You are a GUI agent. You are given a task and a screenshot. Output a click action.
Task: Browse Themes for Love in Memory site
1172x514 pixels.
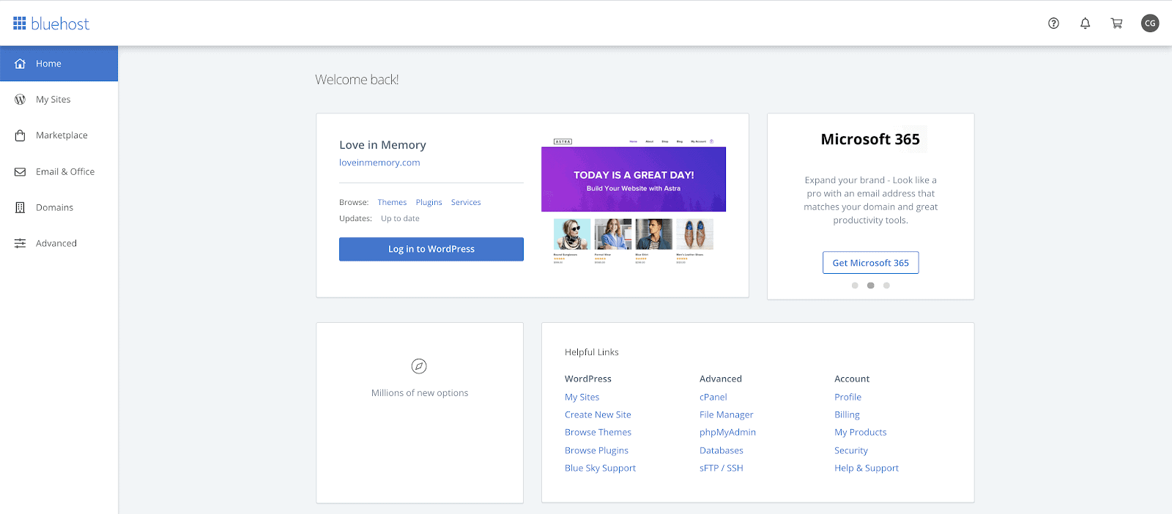coord(392,202)
